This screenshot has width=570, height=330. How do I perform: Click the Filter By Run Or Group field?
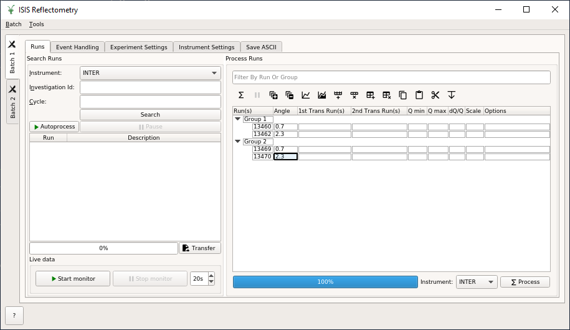391,77
